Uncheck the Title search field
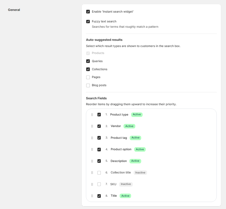226x209 pixels. [x=99, y=196]
